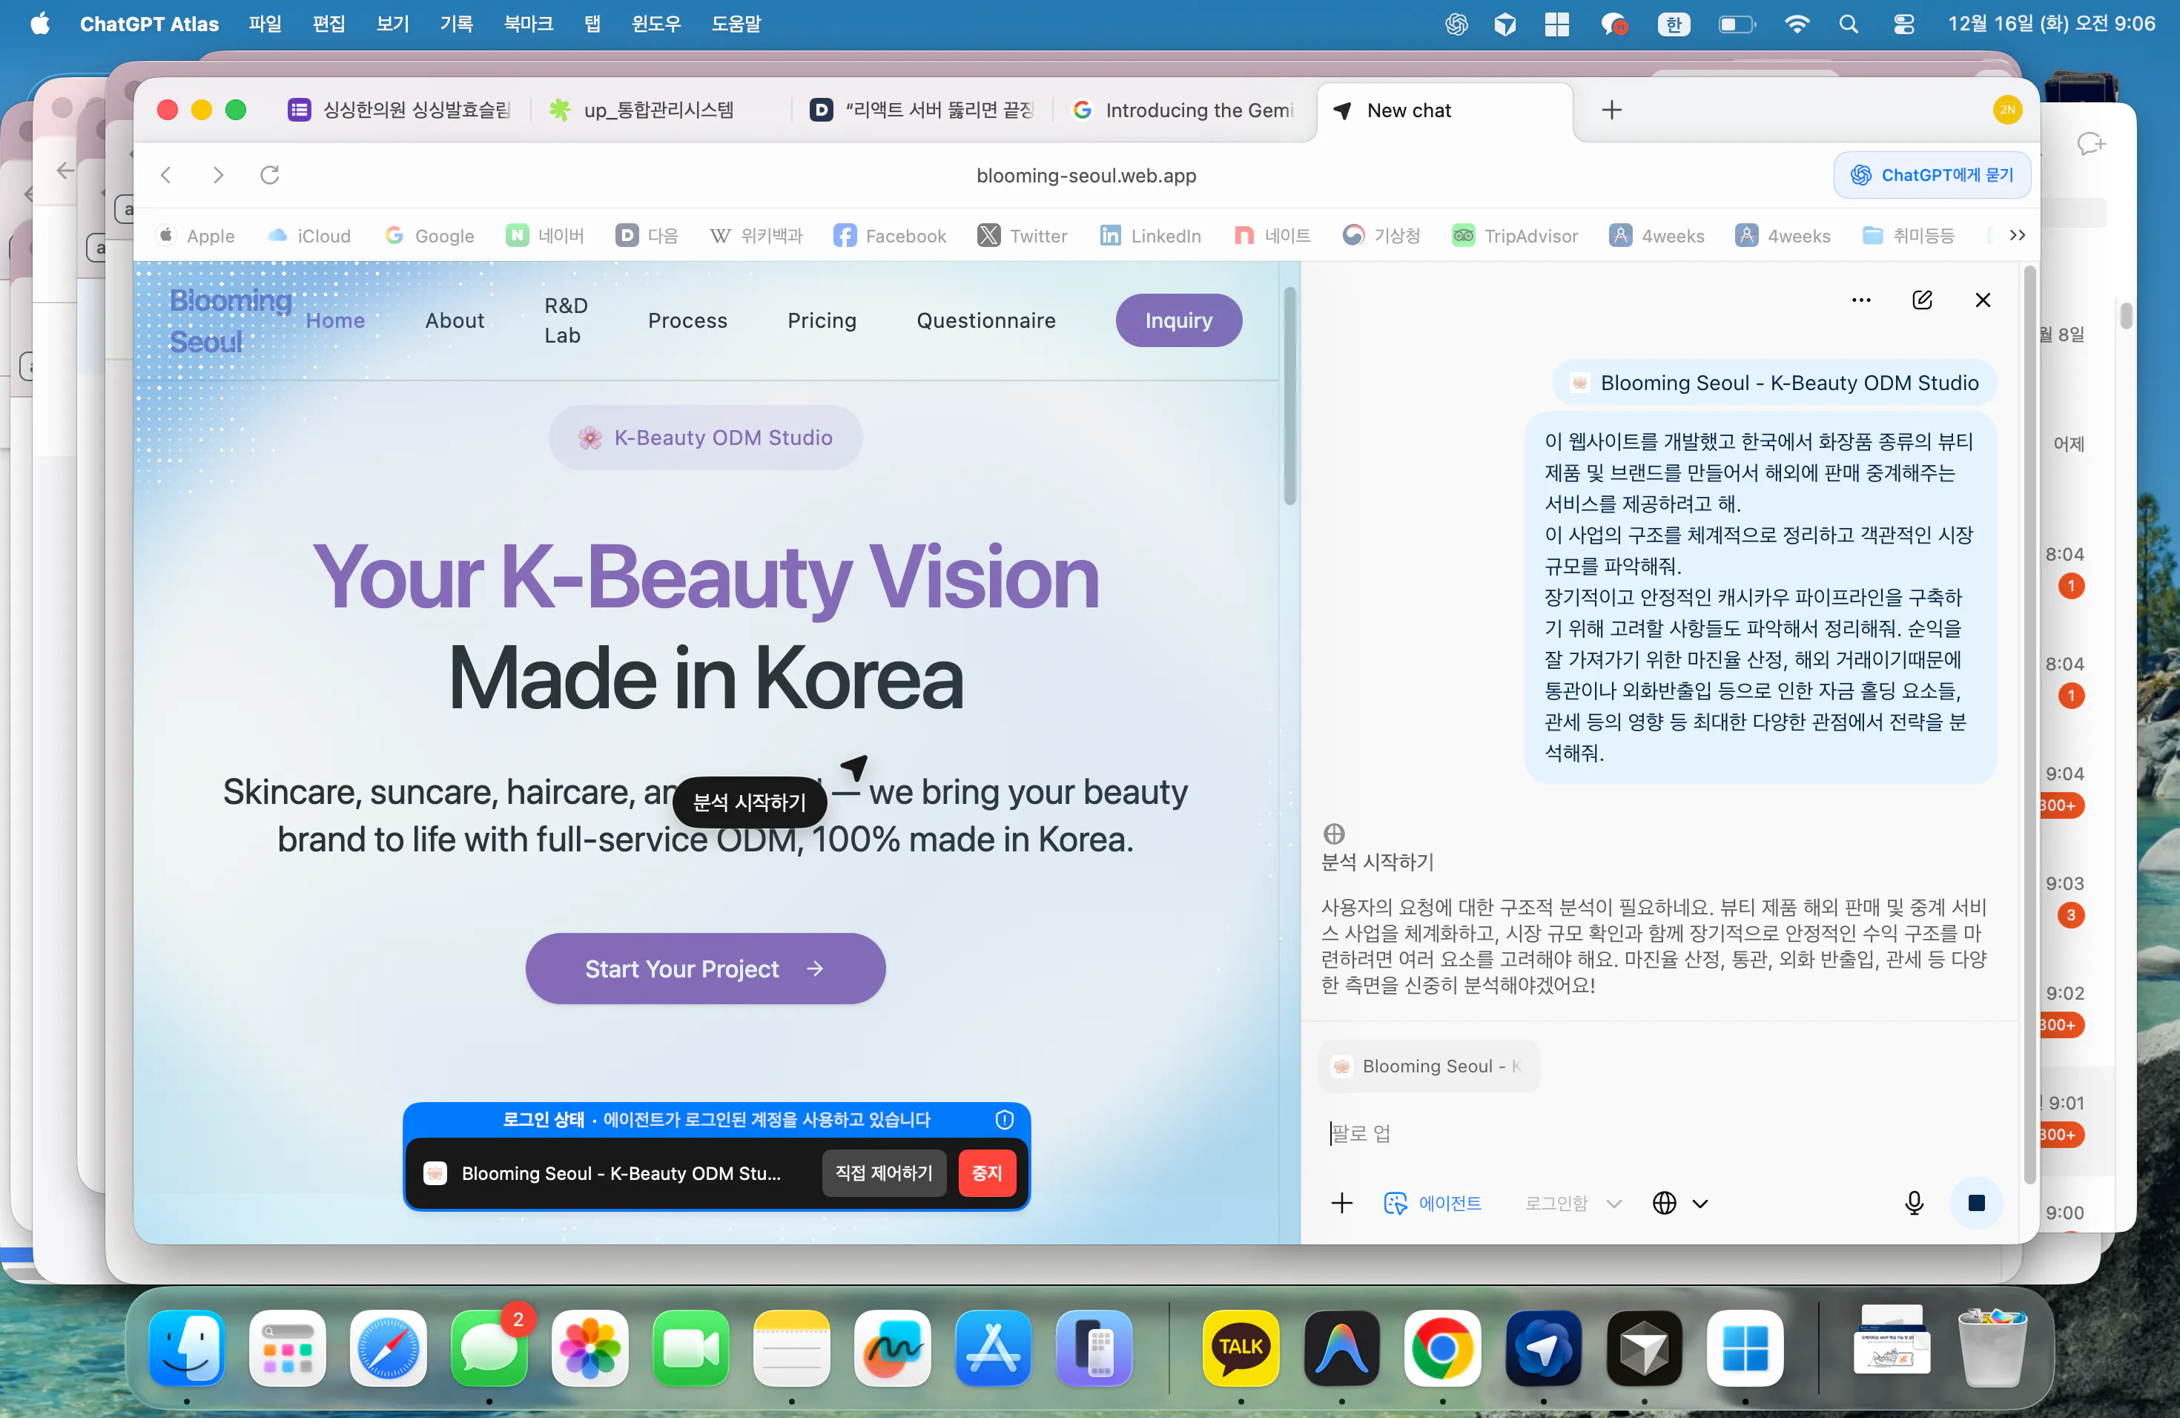Open Safari from the Dock

[389, 1348]
